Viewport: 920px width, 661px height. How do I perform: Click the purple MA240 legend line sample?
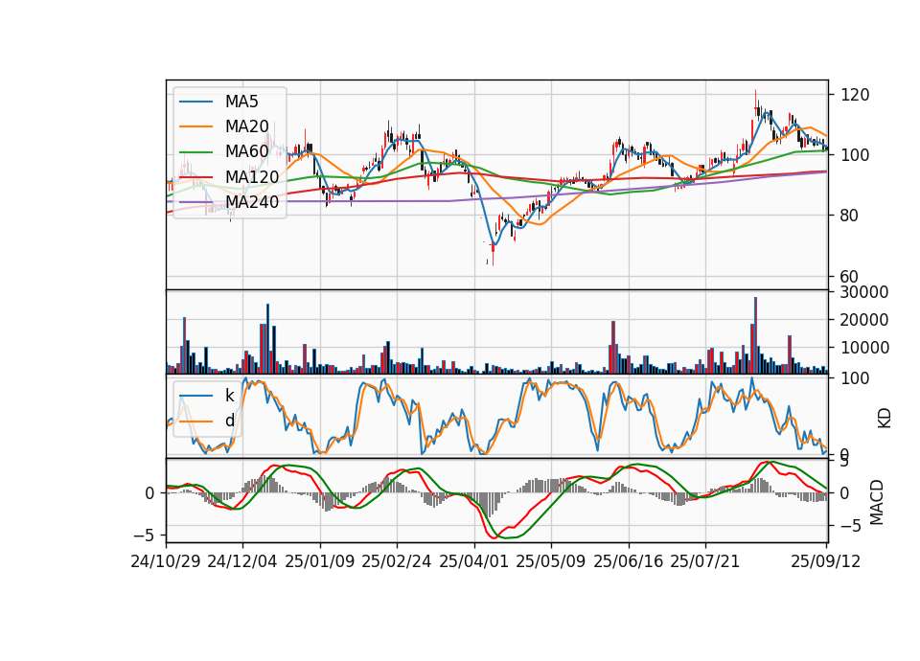(195, 202)
